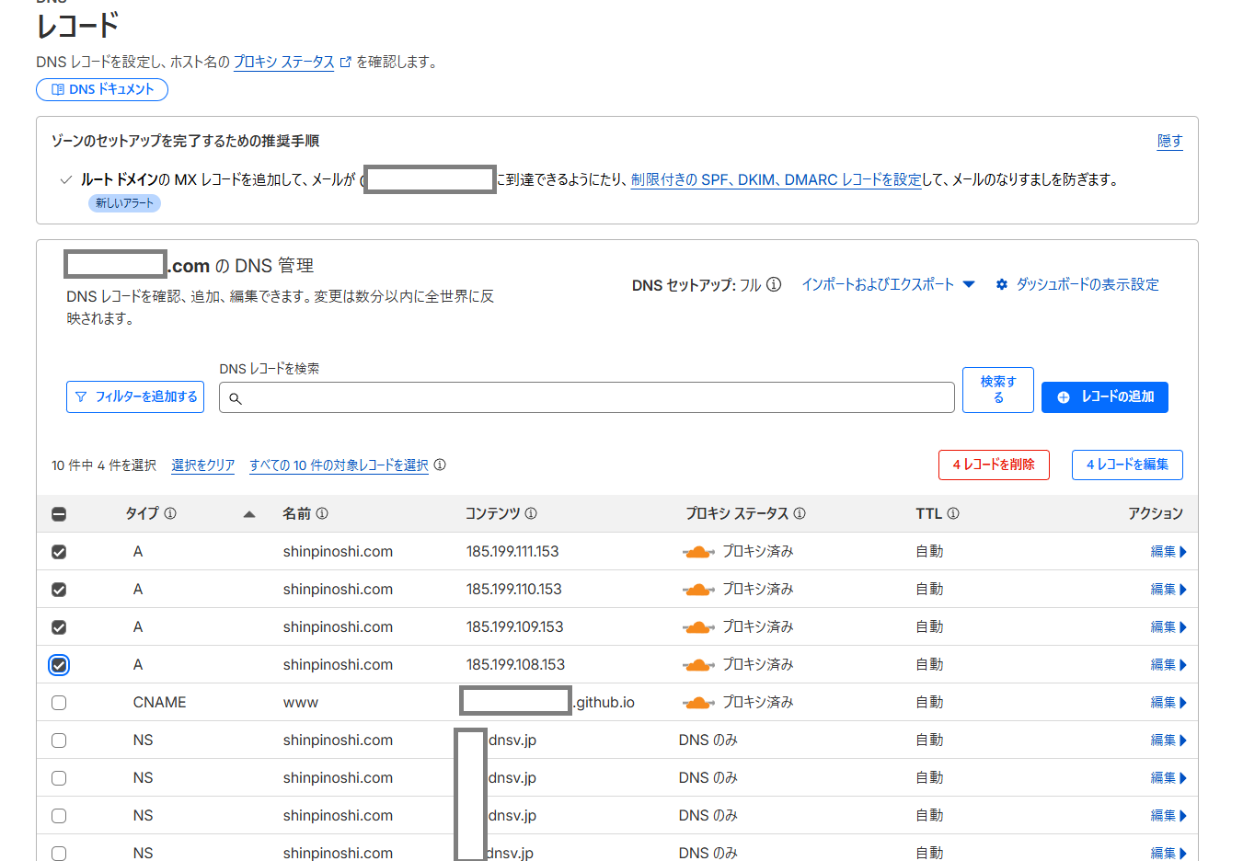Click the info icon beside 名前 header
The image size is (1243, 861).
322,513
